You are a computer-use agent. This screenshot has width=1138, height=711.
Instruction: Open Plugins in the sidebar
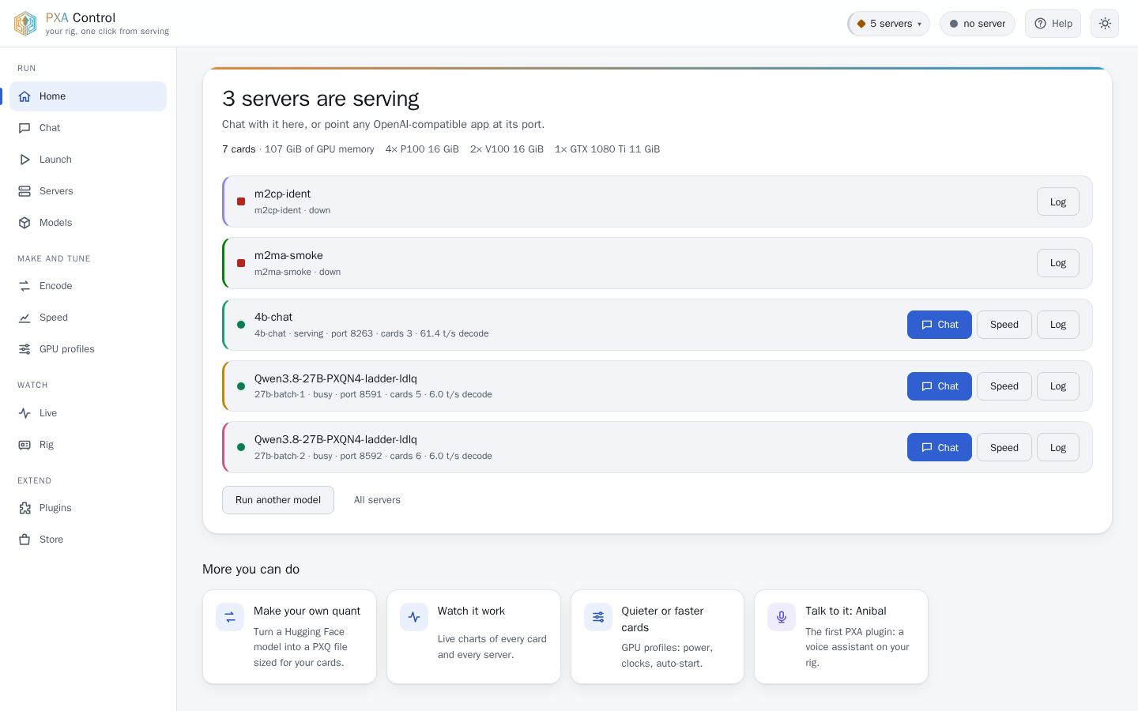coord(89,508)
